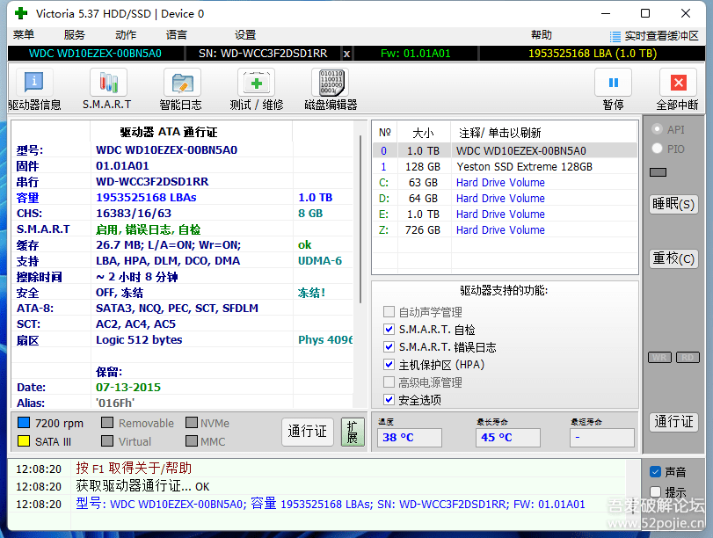Select the PIO radio button
Viewport: 713px width, 538px height.
(x=657, y=149)
